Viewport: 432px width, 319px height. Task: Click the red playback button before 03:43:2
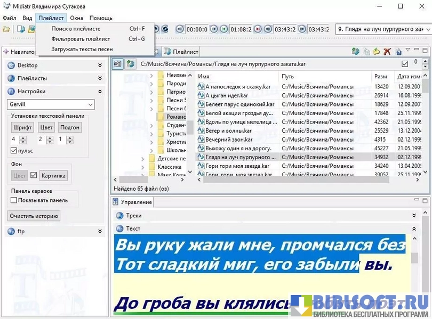pyautogui.click(x=258, y=29)
